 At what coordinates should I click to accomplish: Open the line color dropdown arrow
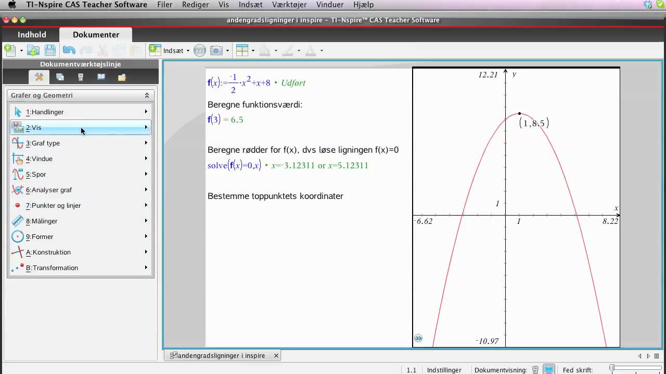[x=299, y=51]
